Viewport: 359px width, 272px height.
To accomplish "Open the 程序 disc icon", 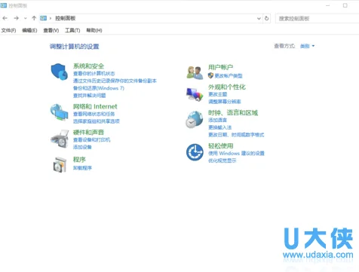I will [x=60, y=164].
